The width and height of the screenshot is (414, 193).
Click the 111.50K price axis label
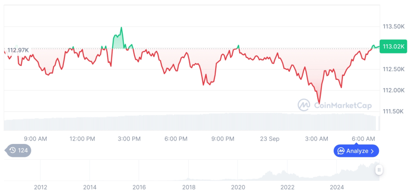point(393,112)
